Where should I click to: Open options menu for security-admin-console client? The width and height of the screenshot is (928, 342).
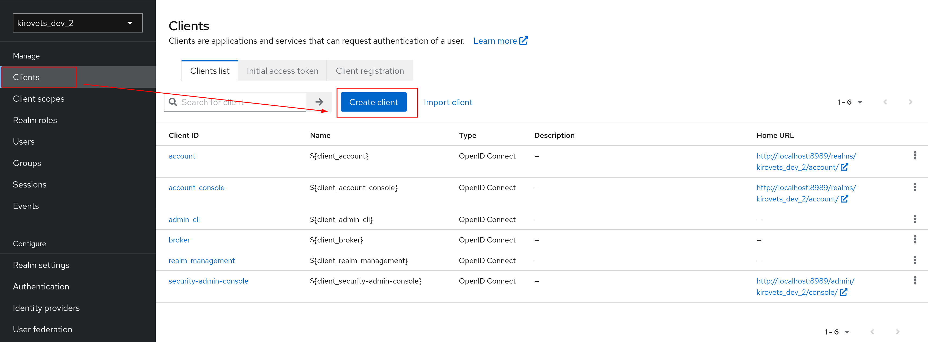coord(915,281)
